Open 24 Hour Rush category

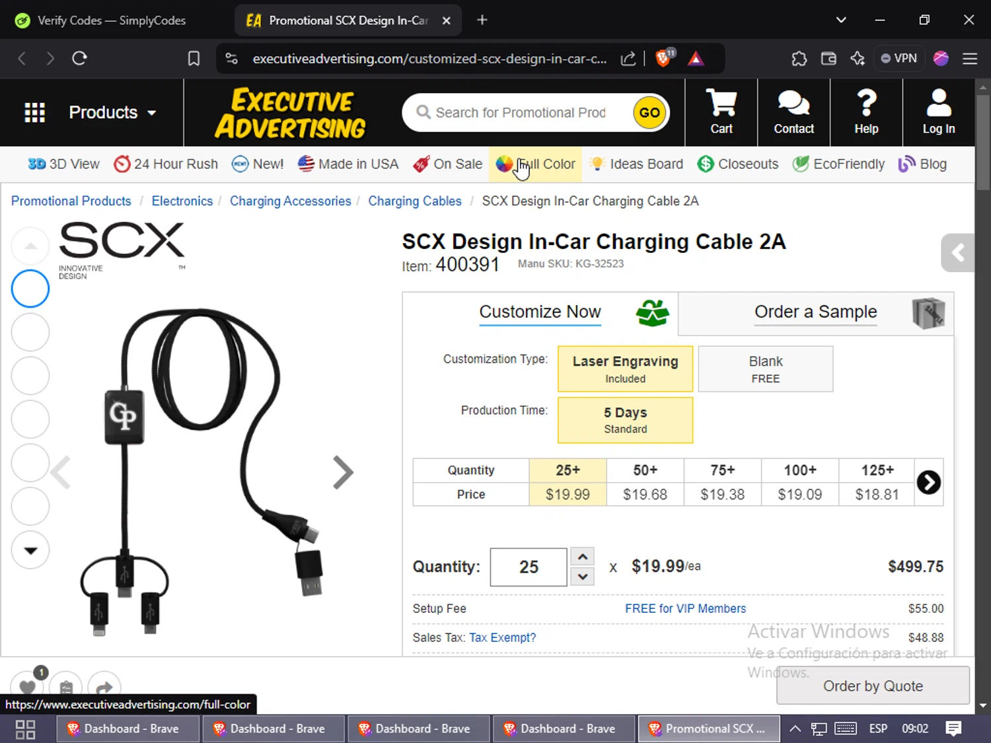point(165,164)
